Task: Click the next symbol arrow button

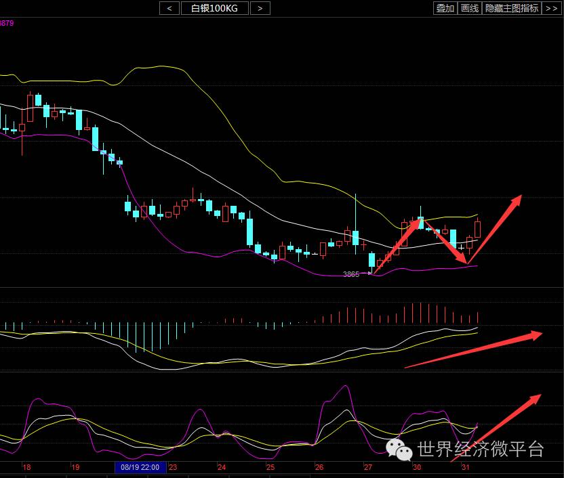Action: (x=260, y=8)
